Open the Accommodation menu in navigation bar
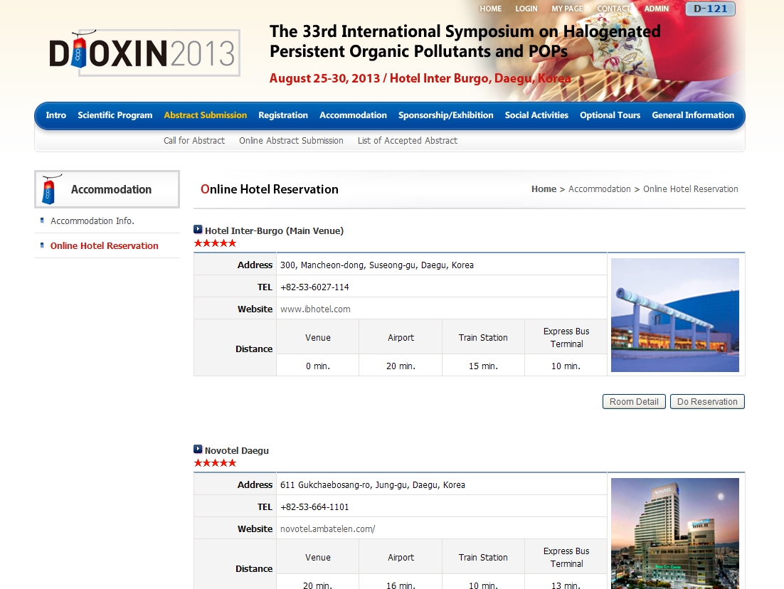Image resolution: width=784 pixels, height=589 pixels. pyautogui.click(x=353, y=115)
